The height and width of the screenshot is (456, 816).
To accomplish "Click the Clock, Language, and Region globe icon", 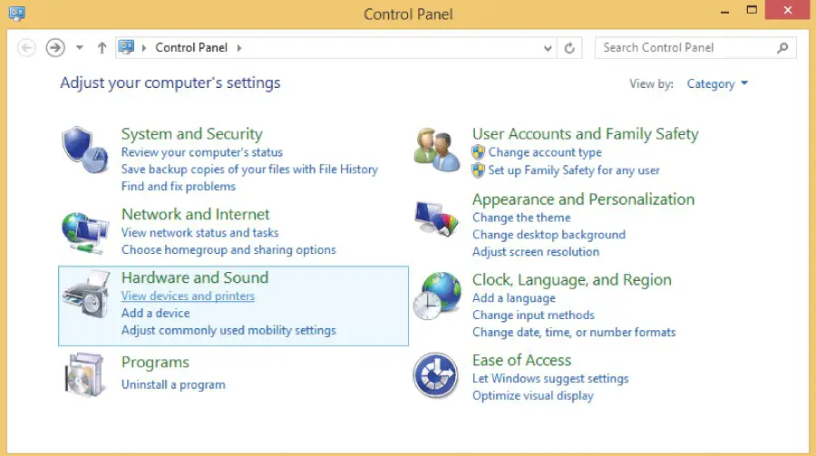I will pos(436,296).
